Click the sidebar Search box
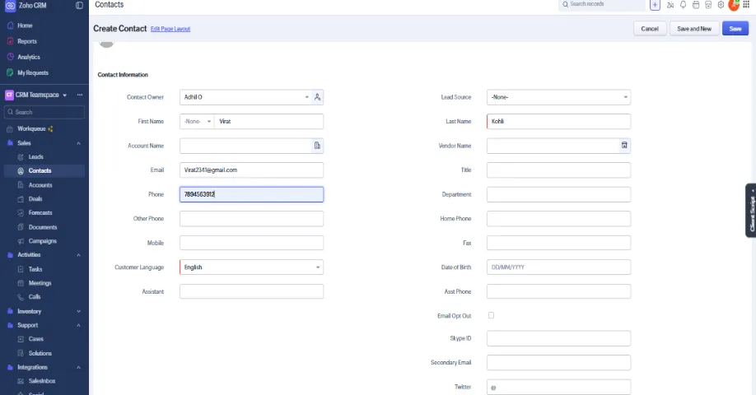 (44, 112)
